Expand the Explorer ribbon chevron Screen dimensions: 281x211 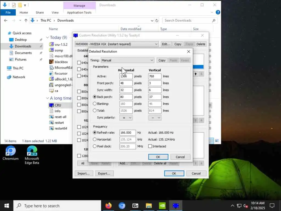(212, 12)
